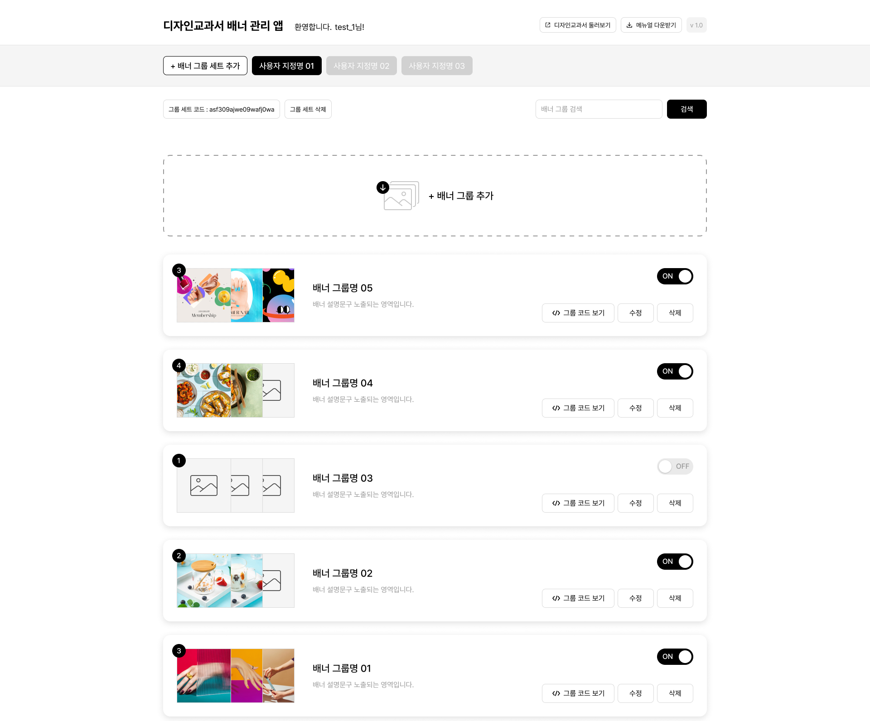Click the black 검색 button
The width and height of the screenshot is (870, 721).
point(687,109)
